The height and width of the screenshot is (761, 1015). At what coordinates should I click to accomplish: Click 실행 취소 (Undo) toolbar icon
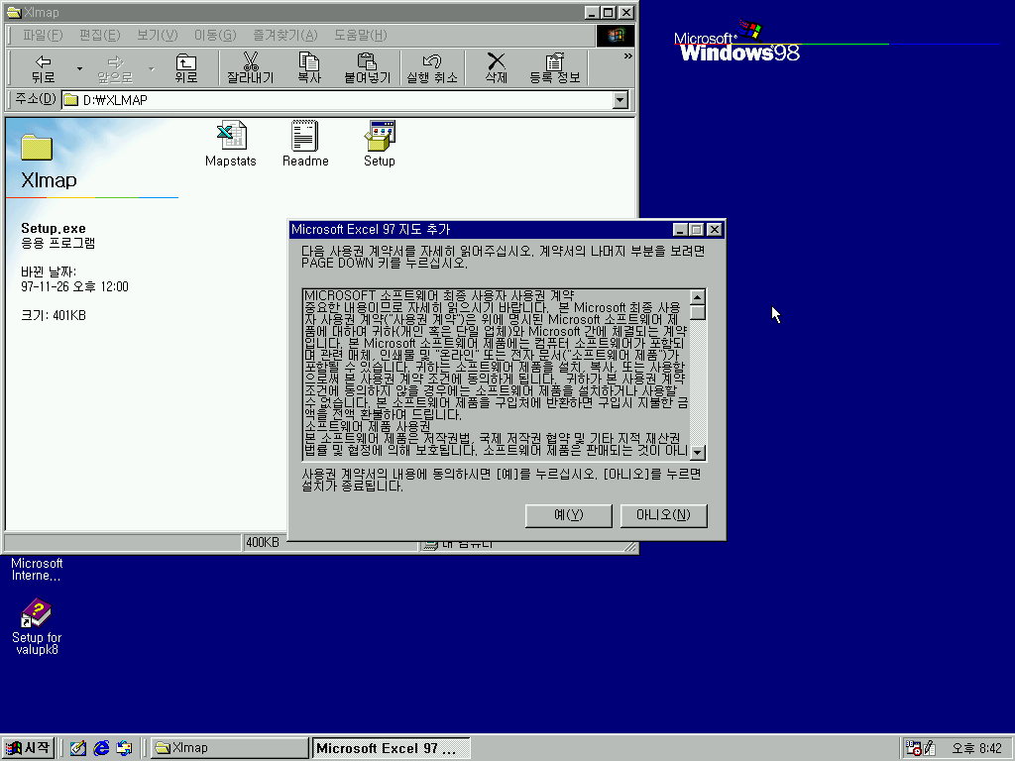click(x=432, y=68)
